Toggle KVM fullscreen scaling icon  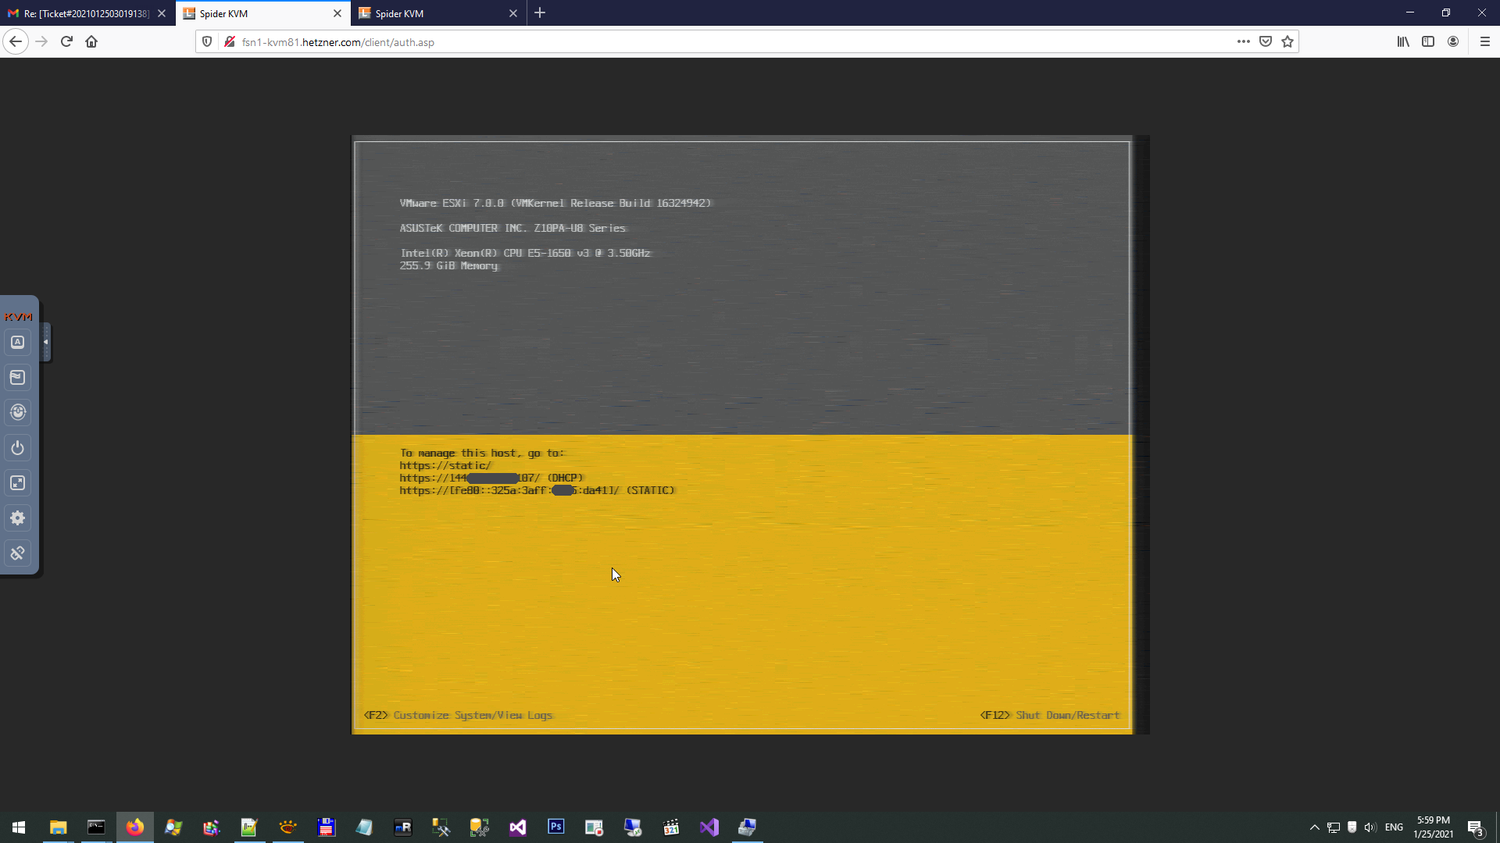[x=17, y=483]
